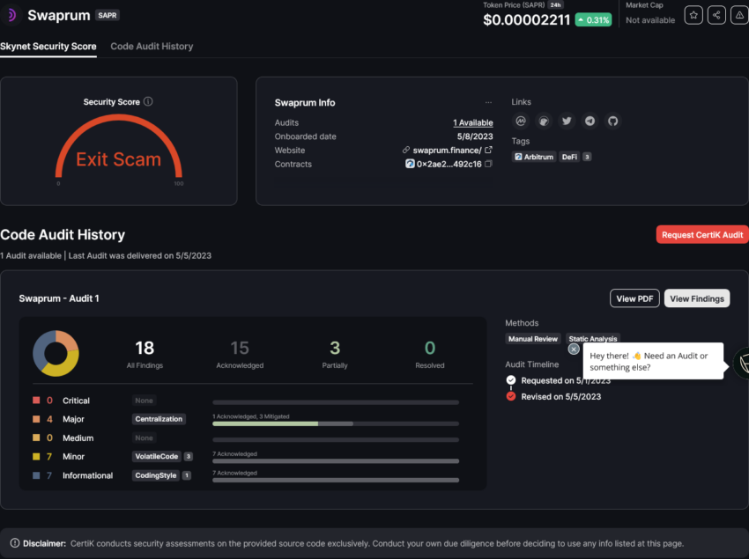This screenshot has width=749, height=559.
Task: Open the Twitter link icon
Action: click(567, 121)
